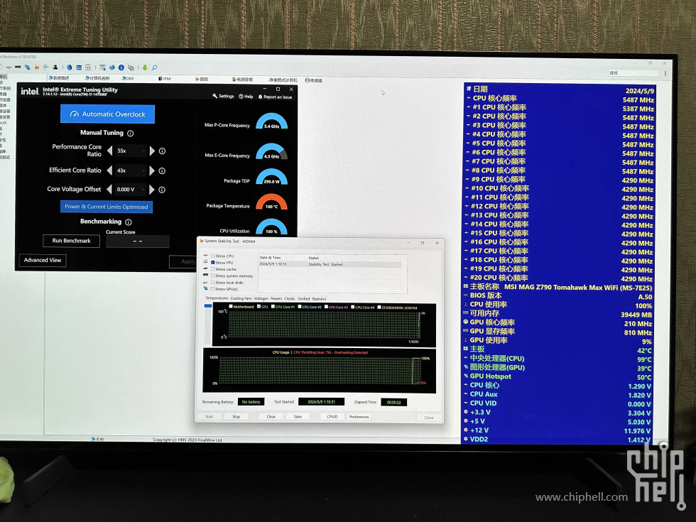Switch to Voltages tab

click(x=261, y=299)
